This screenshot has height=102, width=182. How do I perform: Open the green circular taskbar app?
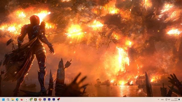[x=31, y=99]
